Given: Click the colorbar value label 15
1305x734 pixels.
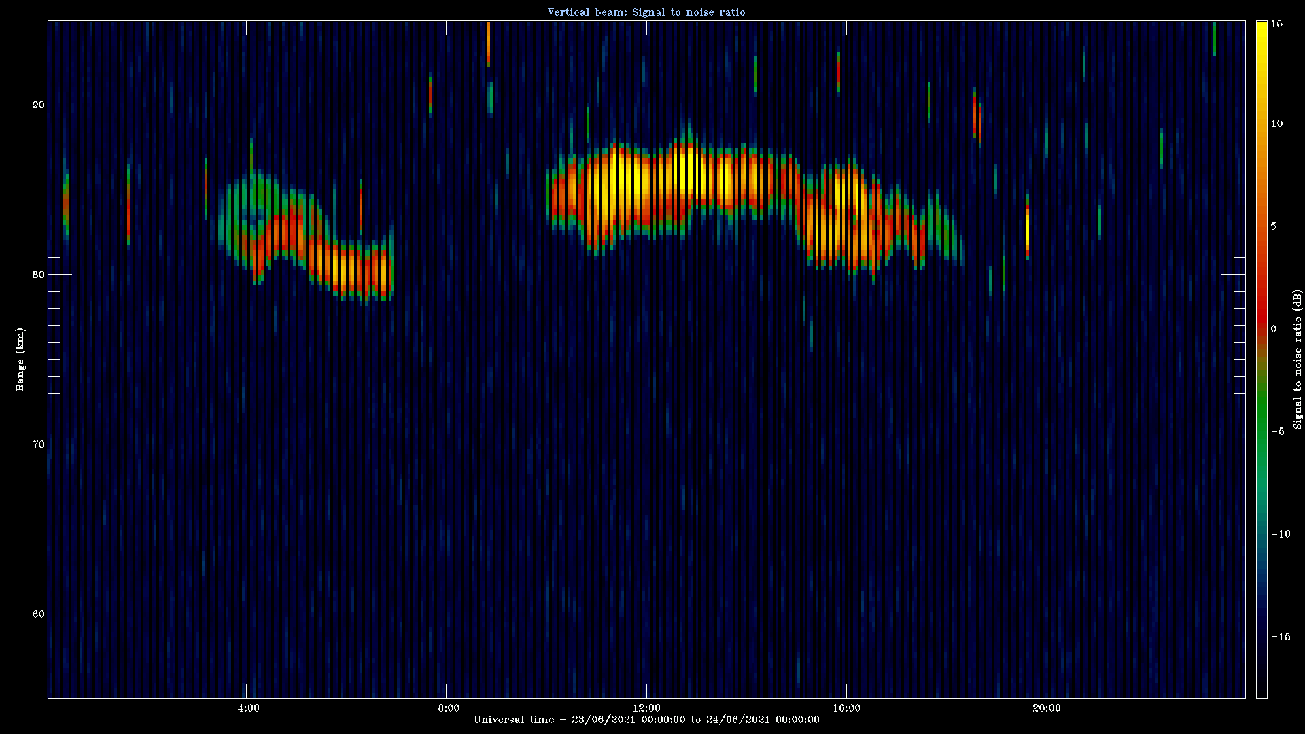Looking at the screenshot, I should (1276, 24).
